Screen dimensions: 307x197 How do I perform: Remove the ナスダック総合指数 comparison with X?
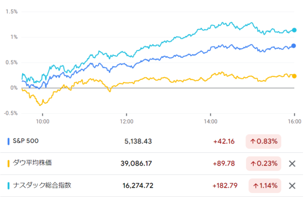point(292,186)
